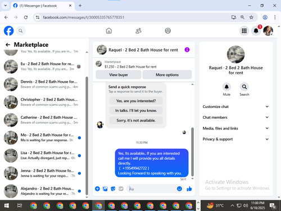
Task: Expand Customize chat section
Action: tap(235, 106)
